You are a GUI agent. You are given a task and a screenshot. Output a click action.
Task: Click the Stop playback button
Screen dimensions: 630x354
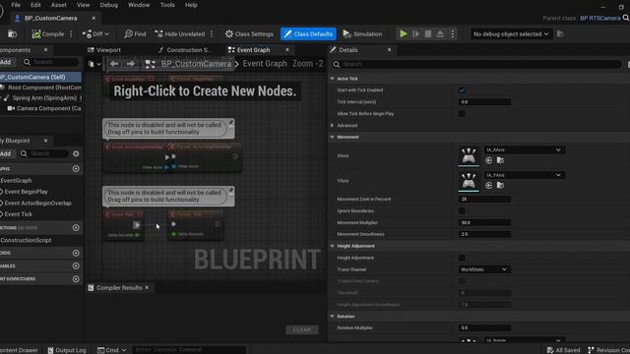click(x=428, y=34)
